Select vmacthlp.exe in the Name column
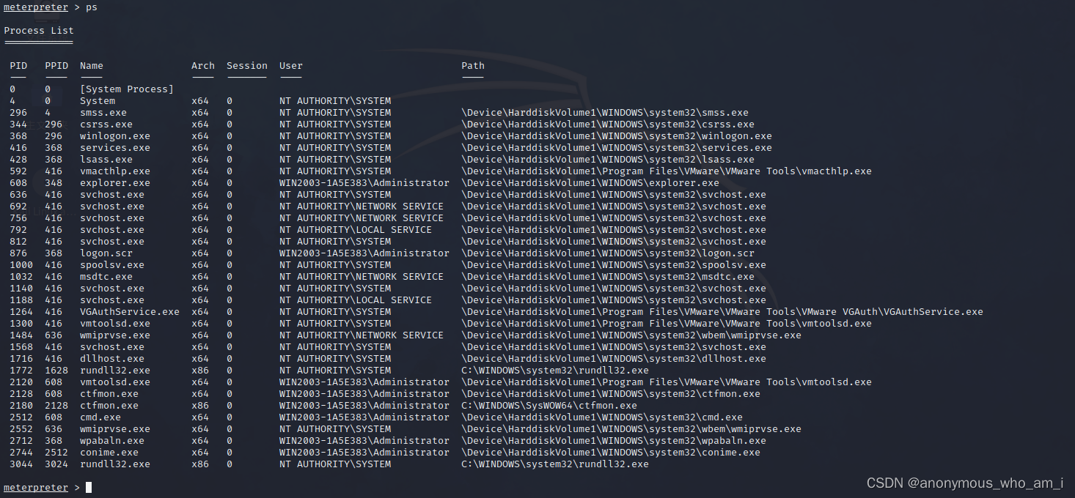This screenshot has width=1075, height=498. pos(115,171)
